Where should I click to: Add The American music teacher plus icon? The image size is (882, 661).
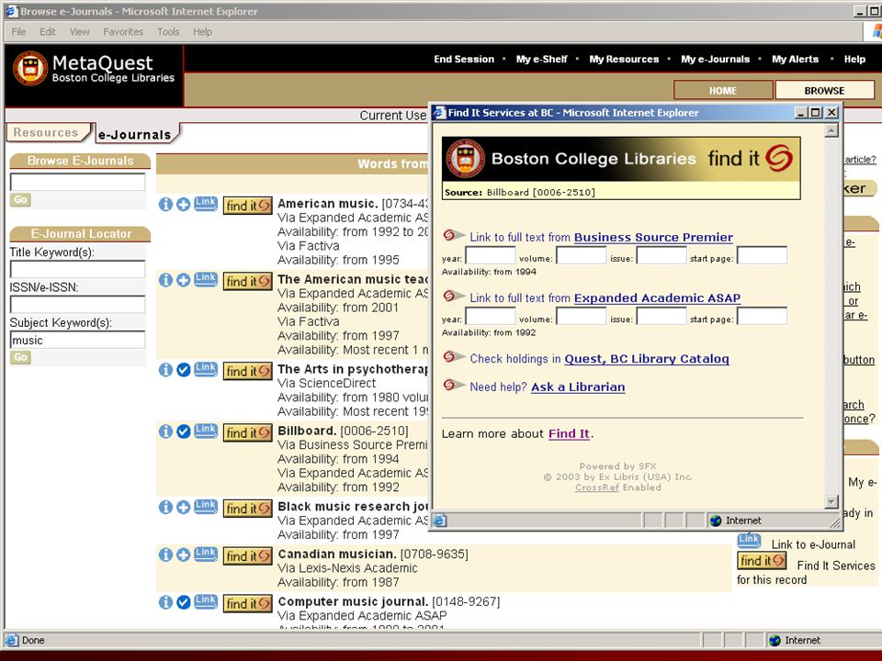184,280
